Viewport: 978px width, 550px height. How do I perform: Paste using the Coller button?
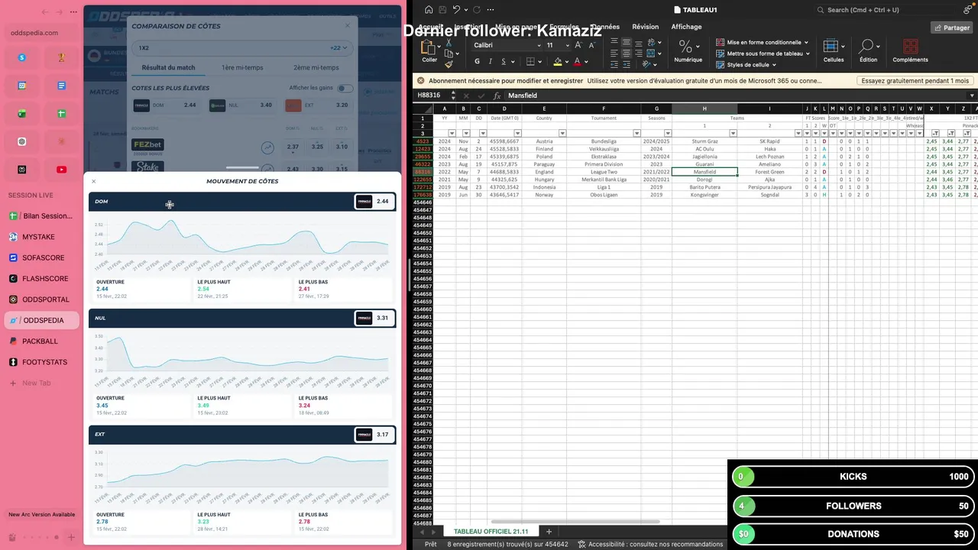[429, 52]
